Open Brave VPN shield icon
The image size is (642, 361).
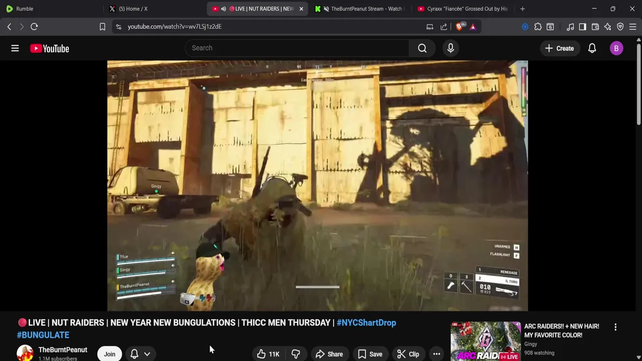pyautogui.click(x=620, y=27)
